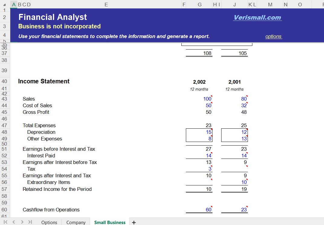Select row 43 header
The height and width of the screenshot is (225, 324).
point(4,99)
